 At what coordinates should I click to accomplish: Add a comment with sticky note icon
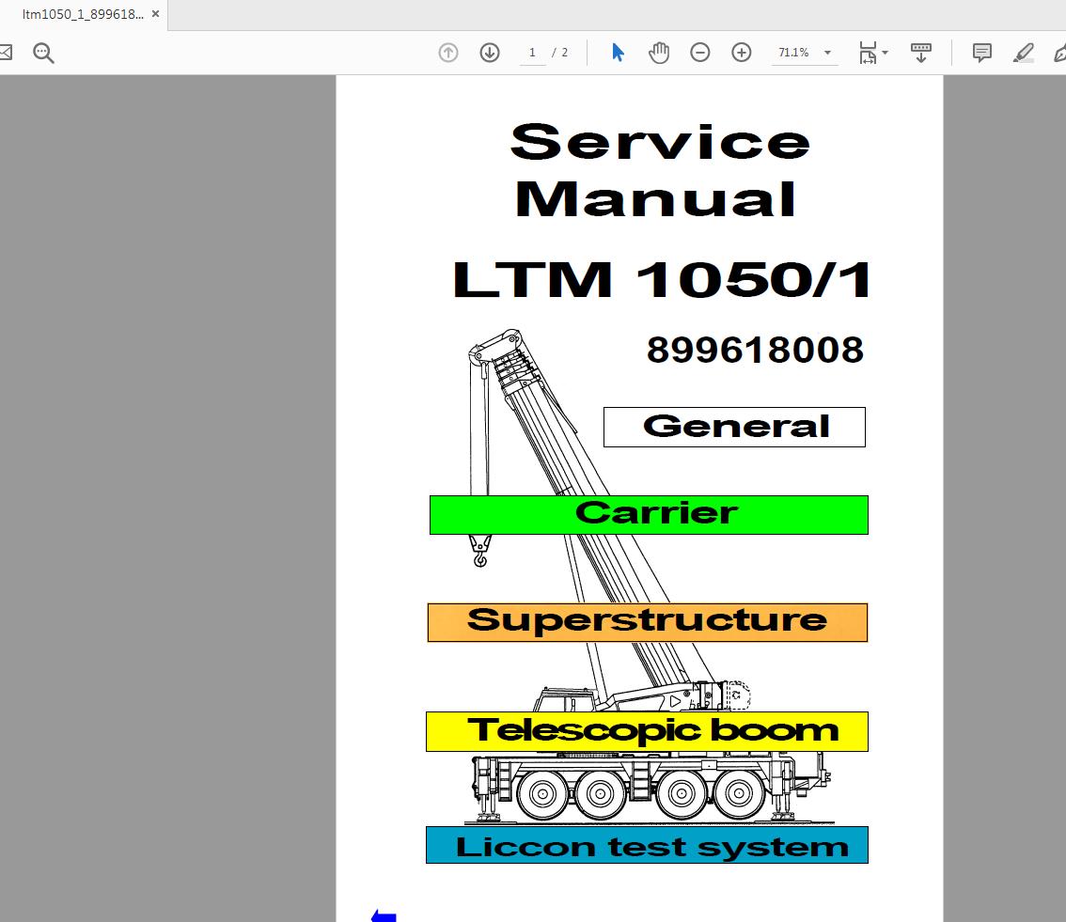[981, 53]
